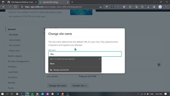Viewport: 170px width, 96px height.
Task: Go to Site members section
Action: tap(15, 45)
